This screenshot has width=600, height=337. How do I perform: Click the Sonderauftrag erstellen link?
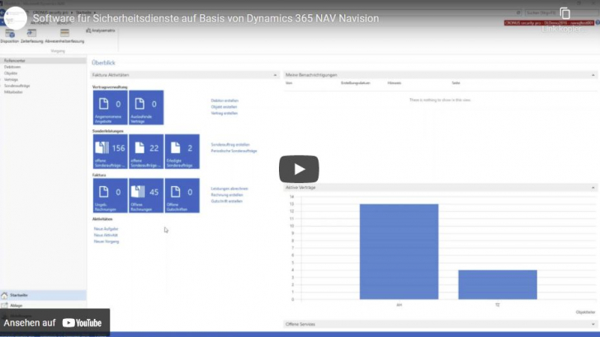pyautogui.click(x=230, y=144)
